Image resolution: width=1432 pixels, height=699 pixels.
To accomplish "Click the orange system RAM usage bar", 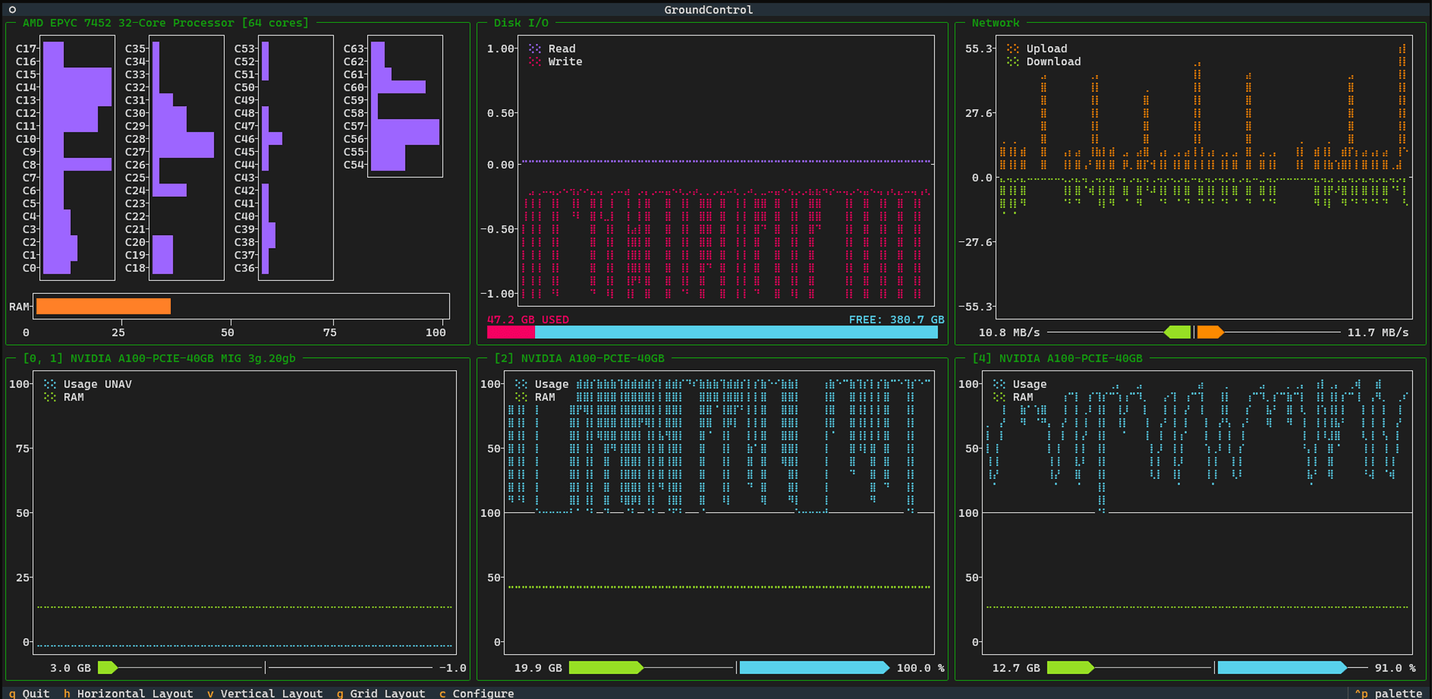I will click(103, 306).
